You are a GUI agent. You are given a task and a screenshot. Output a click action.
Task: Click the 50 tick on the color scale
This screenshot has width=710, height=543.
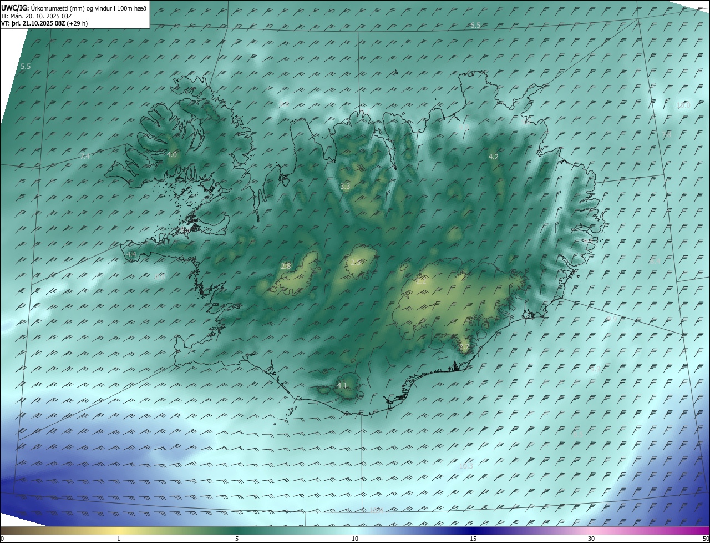(706, 539)
